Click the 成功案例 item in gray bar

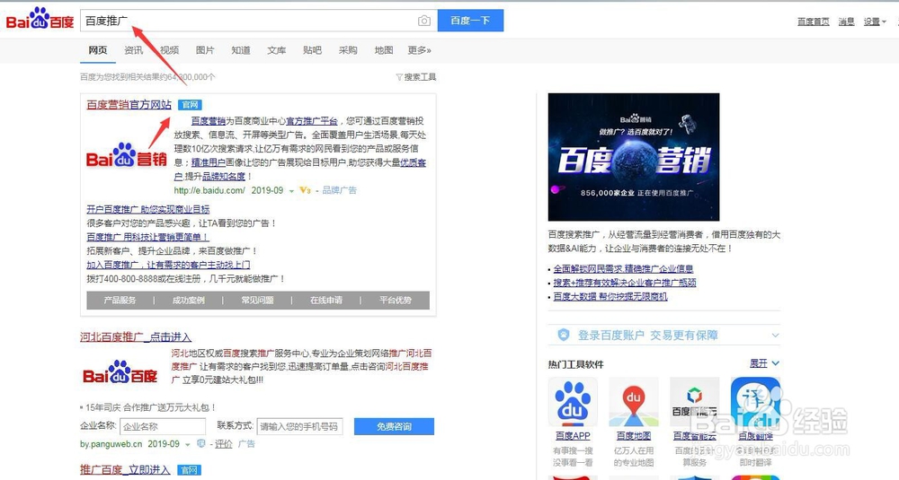189,301
